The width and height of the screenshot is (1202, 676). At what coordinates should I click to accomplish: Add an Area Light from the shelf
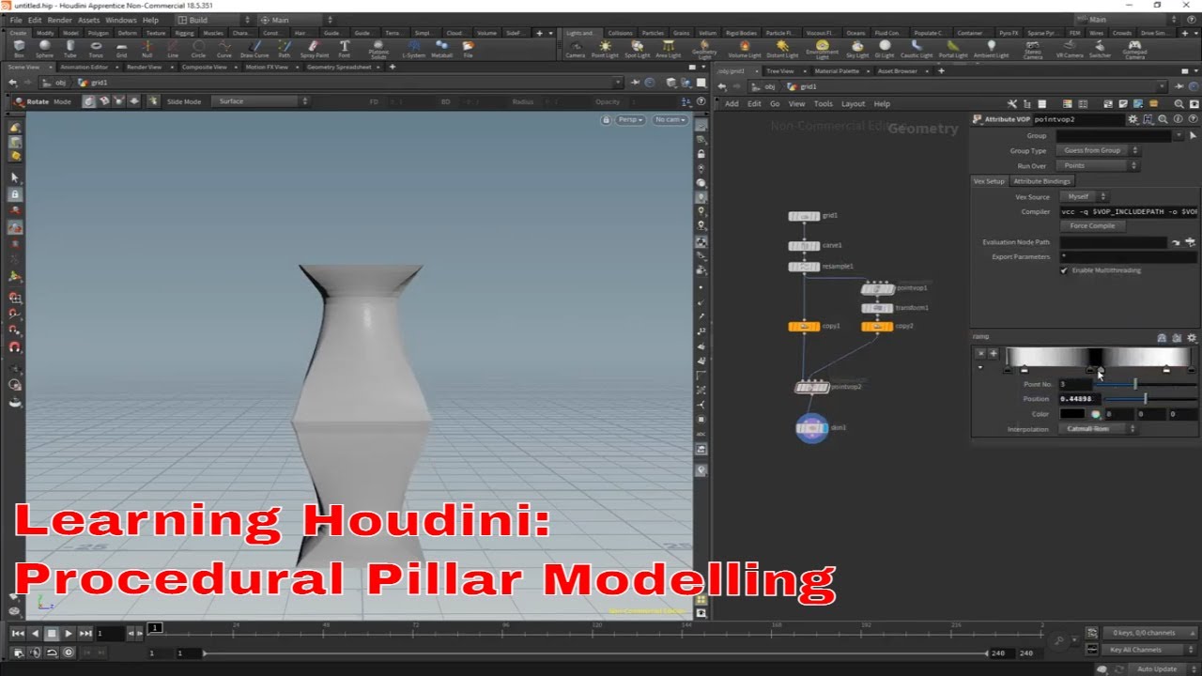(x=668, y=48)
